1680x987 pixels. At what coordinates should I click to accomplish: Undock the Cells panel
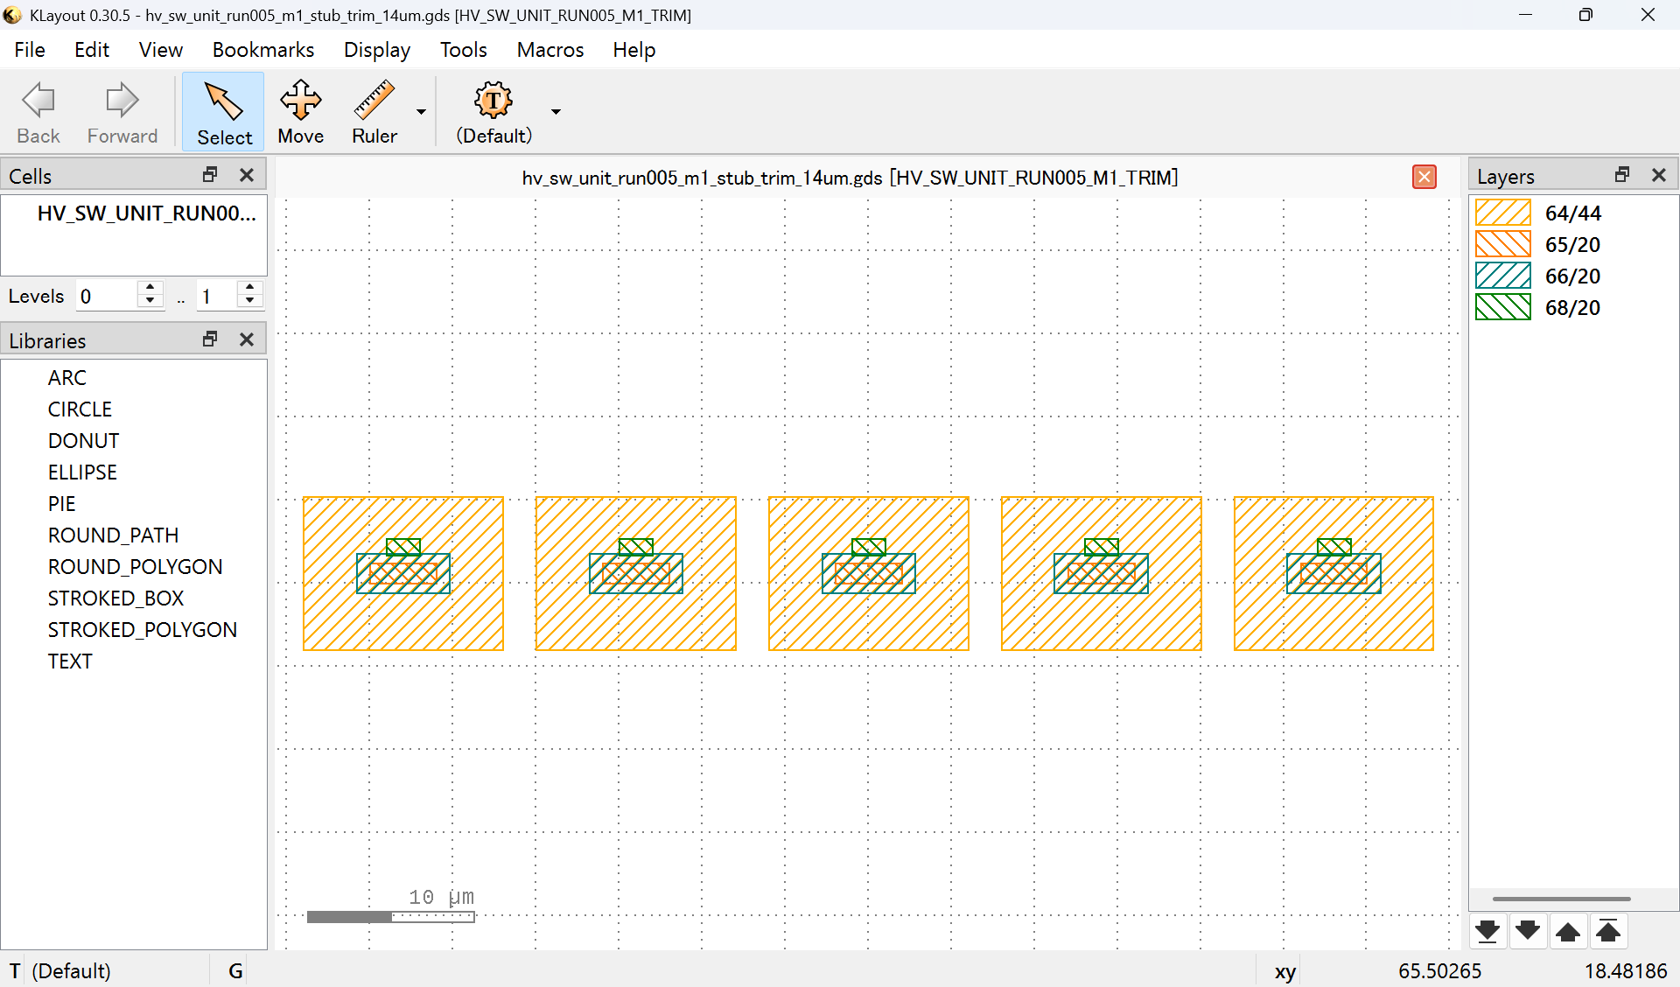tap(210, 175)
